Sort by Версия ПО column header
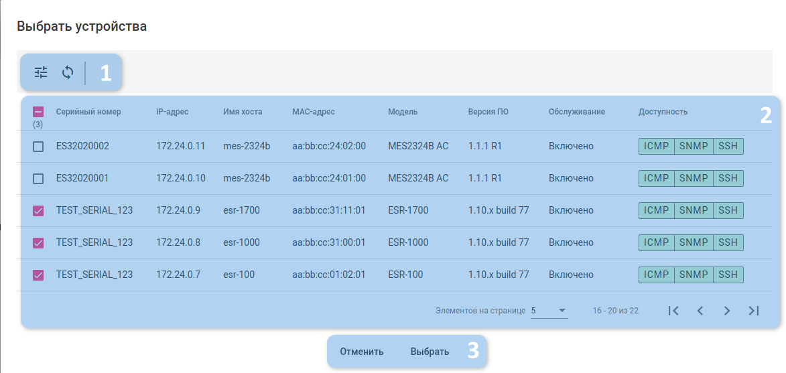The image size is (786, 373). click(x=488, y=112)
